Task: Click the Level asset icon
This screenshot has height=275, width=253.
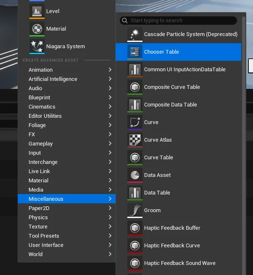Action: (x=37, y=11)
